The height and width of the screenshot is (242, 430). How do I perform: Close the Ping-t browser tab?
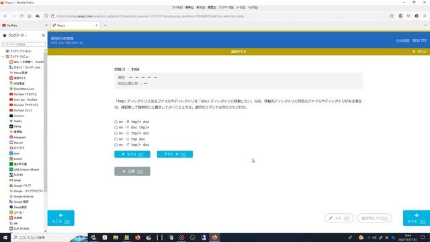tap(97, 26)
